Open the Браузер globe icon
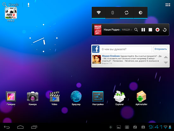The width and height of the screenshot is (174, 131). point(76,96)
